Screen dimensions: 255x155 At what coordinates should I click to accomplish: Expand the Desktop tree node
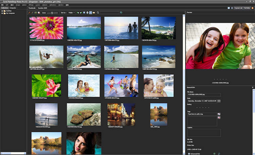coord(2,11)
